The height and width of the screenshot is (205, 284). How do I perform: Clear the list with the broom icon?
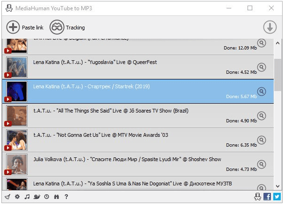(x=7, y=197)
